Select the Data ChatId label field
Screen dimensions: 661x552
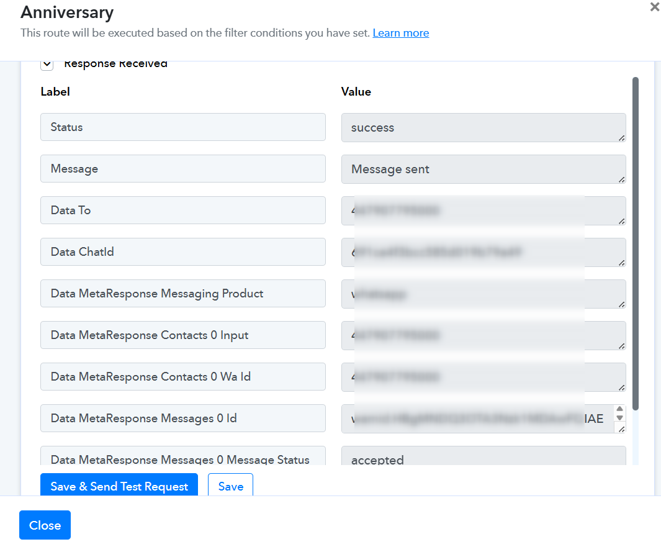(x=182, y=252)
